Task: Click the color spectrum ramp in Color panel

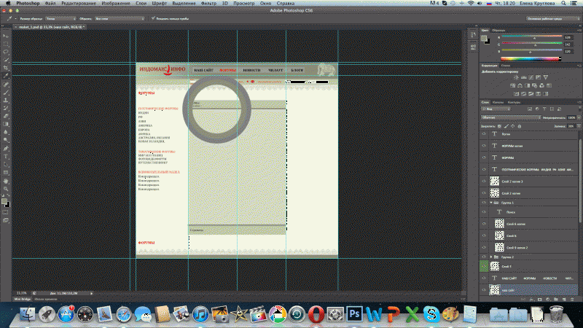Action: pyautogui.click(x=529, y=58)
